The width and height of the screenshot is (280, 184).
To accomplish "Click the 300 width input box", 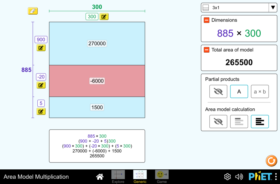I will tap(92, 17).
